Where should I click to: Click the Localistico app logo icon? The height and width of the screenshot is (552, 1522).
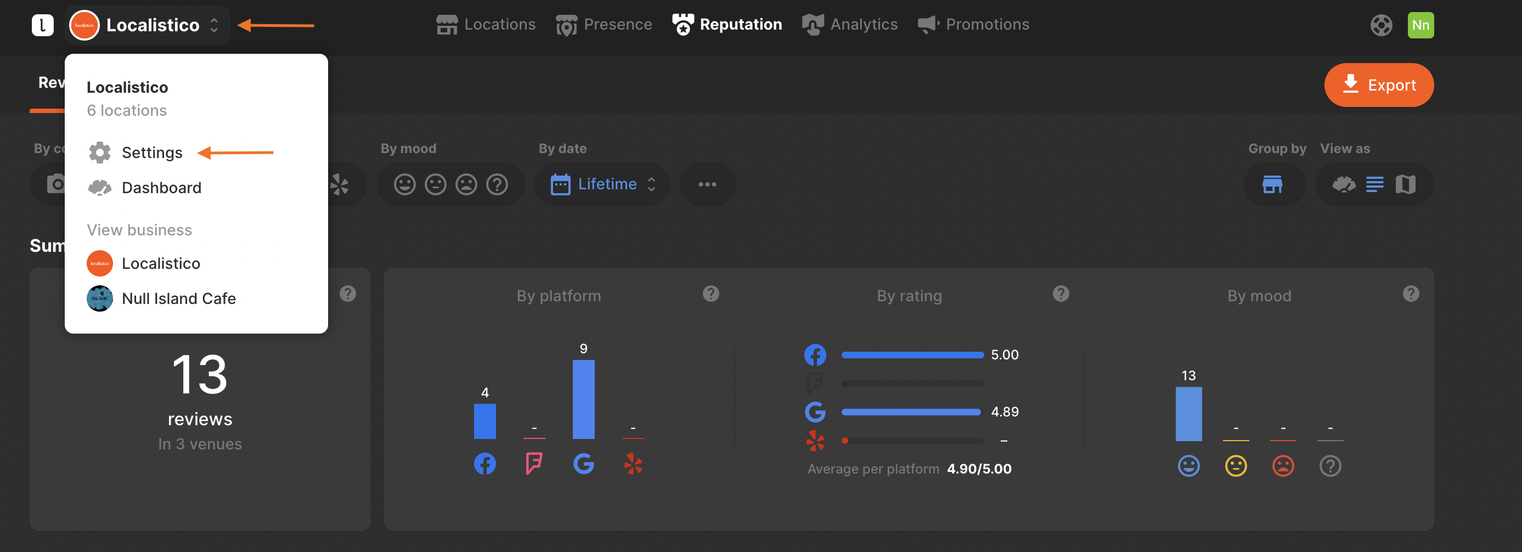pyautogui.click(x=43, y=25)
